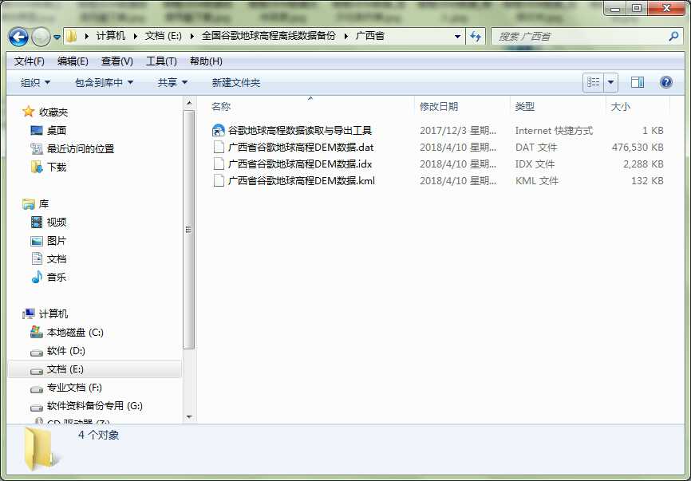Toggle the preview pane button

(638, 82)
